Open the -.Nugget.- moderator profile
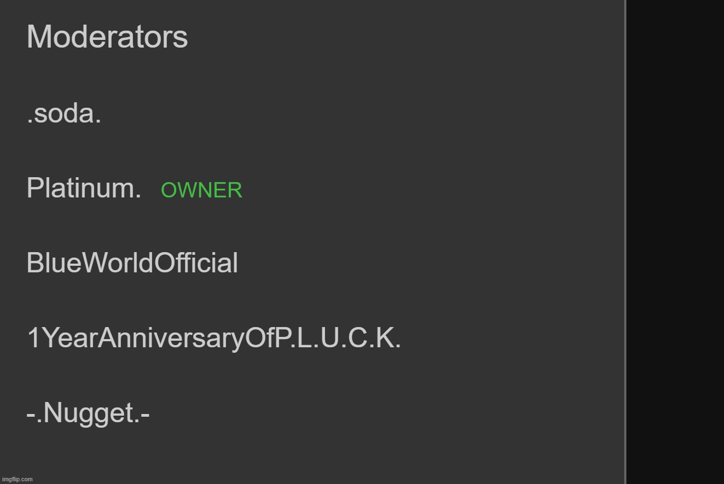 [x=88, y=413]
